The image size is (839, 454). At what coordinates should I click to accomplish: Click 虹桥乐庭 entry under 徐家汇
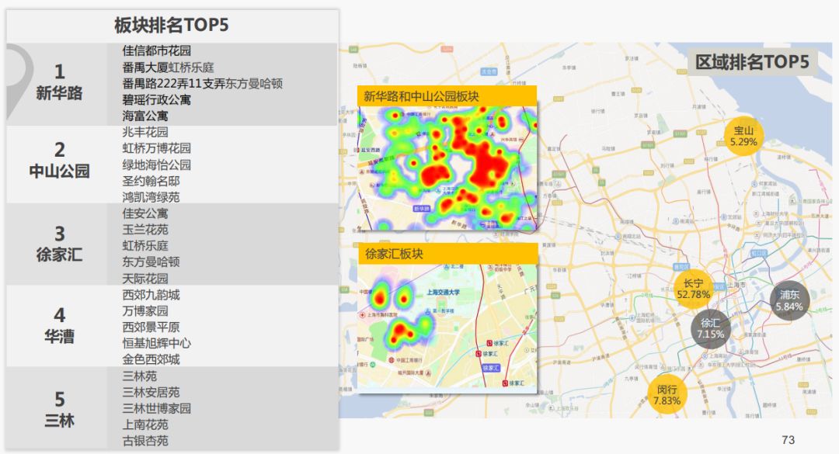click(145, 245)
